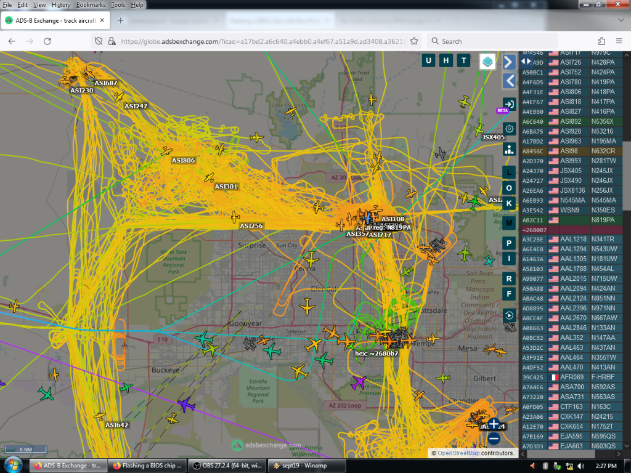The image size is (631, 473).
Task: Click the site security padlock icon
Action: [x=112, y=41]
